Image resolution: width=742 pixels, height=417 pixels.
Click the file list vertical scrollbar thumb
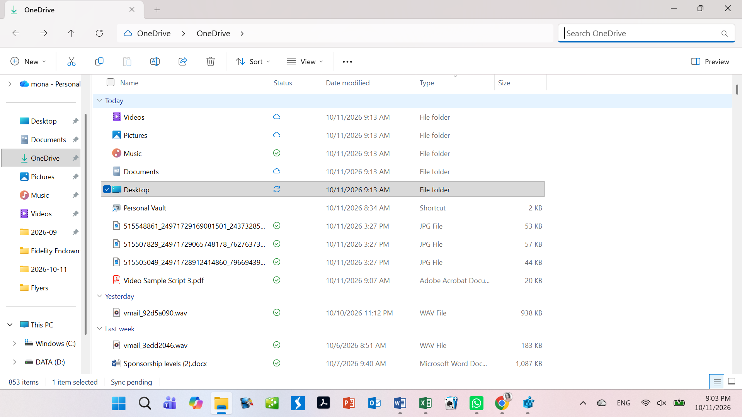click(x=737, y=90)
